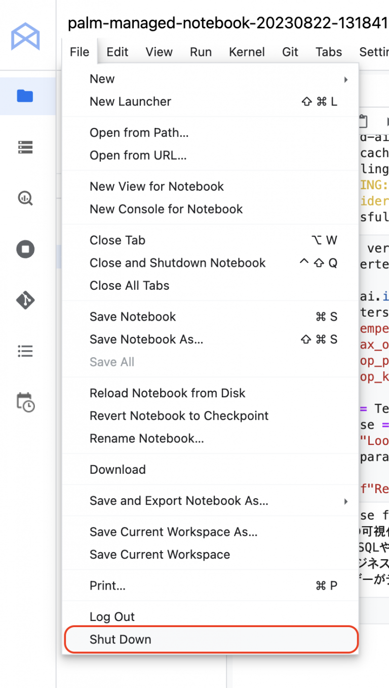Click the Vertex AI Workbench logo
This screenshot has height=688, width=389.
coord(25,36)
